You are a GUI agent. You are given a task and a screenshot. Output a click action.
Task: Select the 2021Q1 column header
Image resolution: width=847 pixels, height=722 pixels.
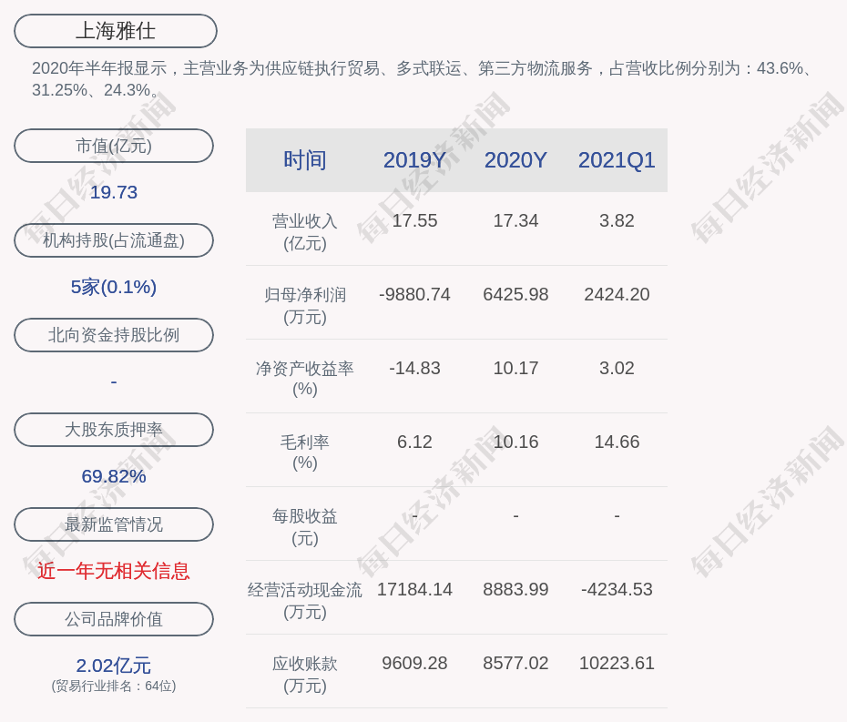point(617,160)
